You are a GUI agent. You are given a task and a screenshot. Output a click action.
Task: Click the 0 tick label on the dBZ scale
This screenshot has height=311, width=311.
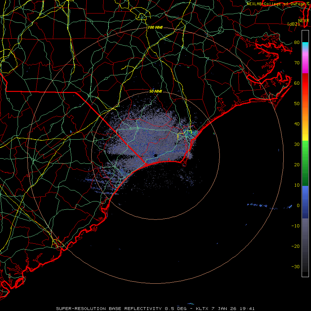pos(298,206)
